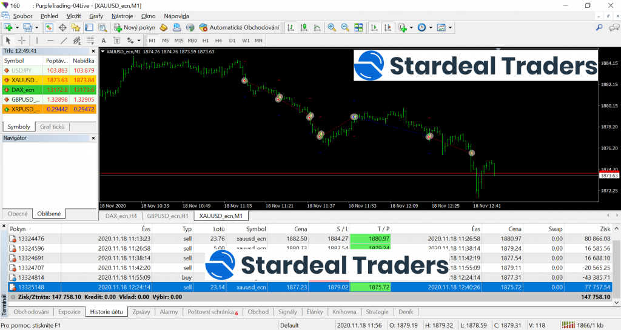
Task: Open the search magnifier at top right
Action: click(599, 27)
